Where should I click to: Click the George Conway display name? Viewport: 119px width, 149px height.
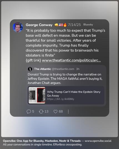pos(39,25)
